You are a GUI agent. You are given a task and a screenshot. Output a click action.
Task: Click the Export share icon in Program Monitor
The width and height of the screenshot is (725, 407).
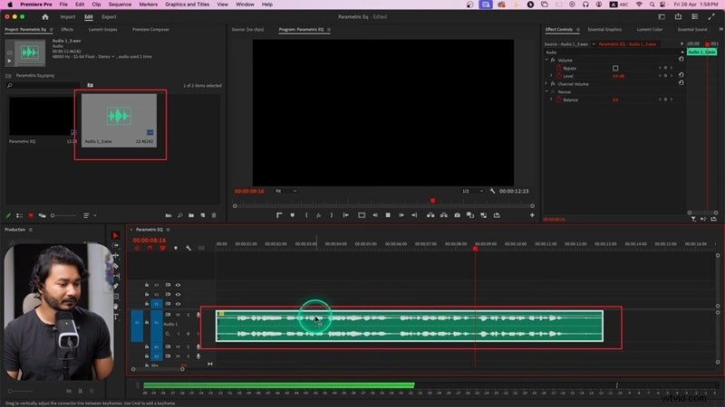click(497, 215)
